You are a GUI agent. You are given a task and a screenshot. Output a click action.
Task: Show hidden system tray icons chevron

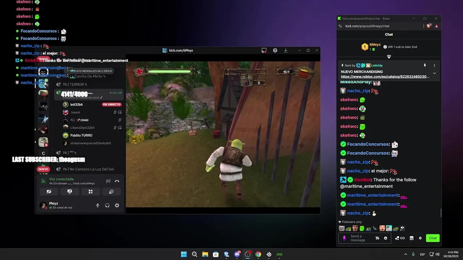click(405, 254)
